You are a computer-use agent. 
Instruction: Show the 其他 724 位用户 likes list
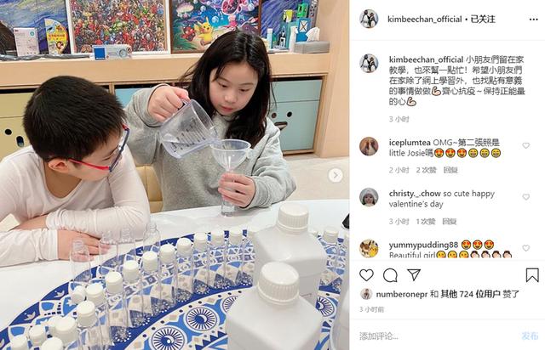(x=470, y=294)
